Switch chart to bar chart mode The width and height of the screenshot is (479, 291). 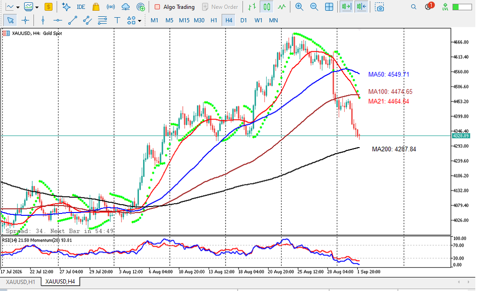(252, 7)
